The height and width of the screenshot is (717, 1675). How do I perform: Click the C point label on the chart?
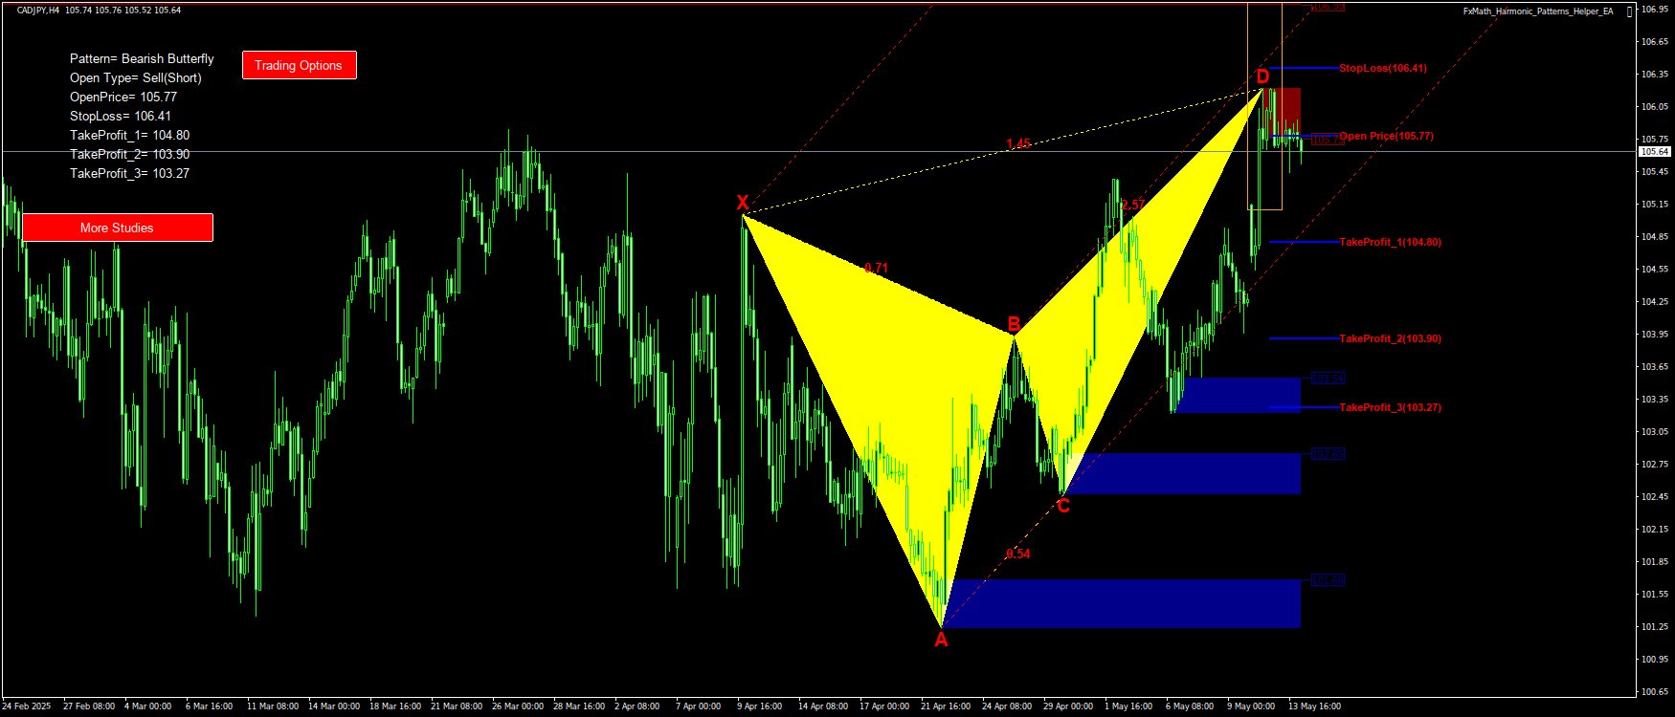tap(1063, 506)
